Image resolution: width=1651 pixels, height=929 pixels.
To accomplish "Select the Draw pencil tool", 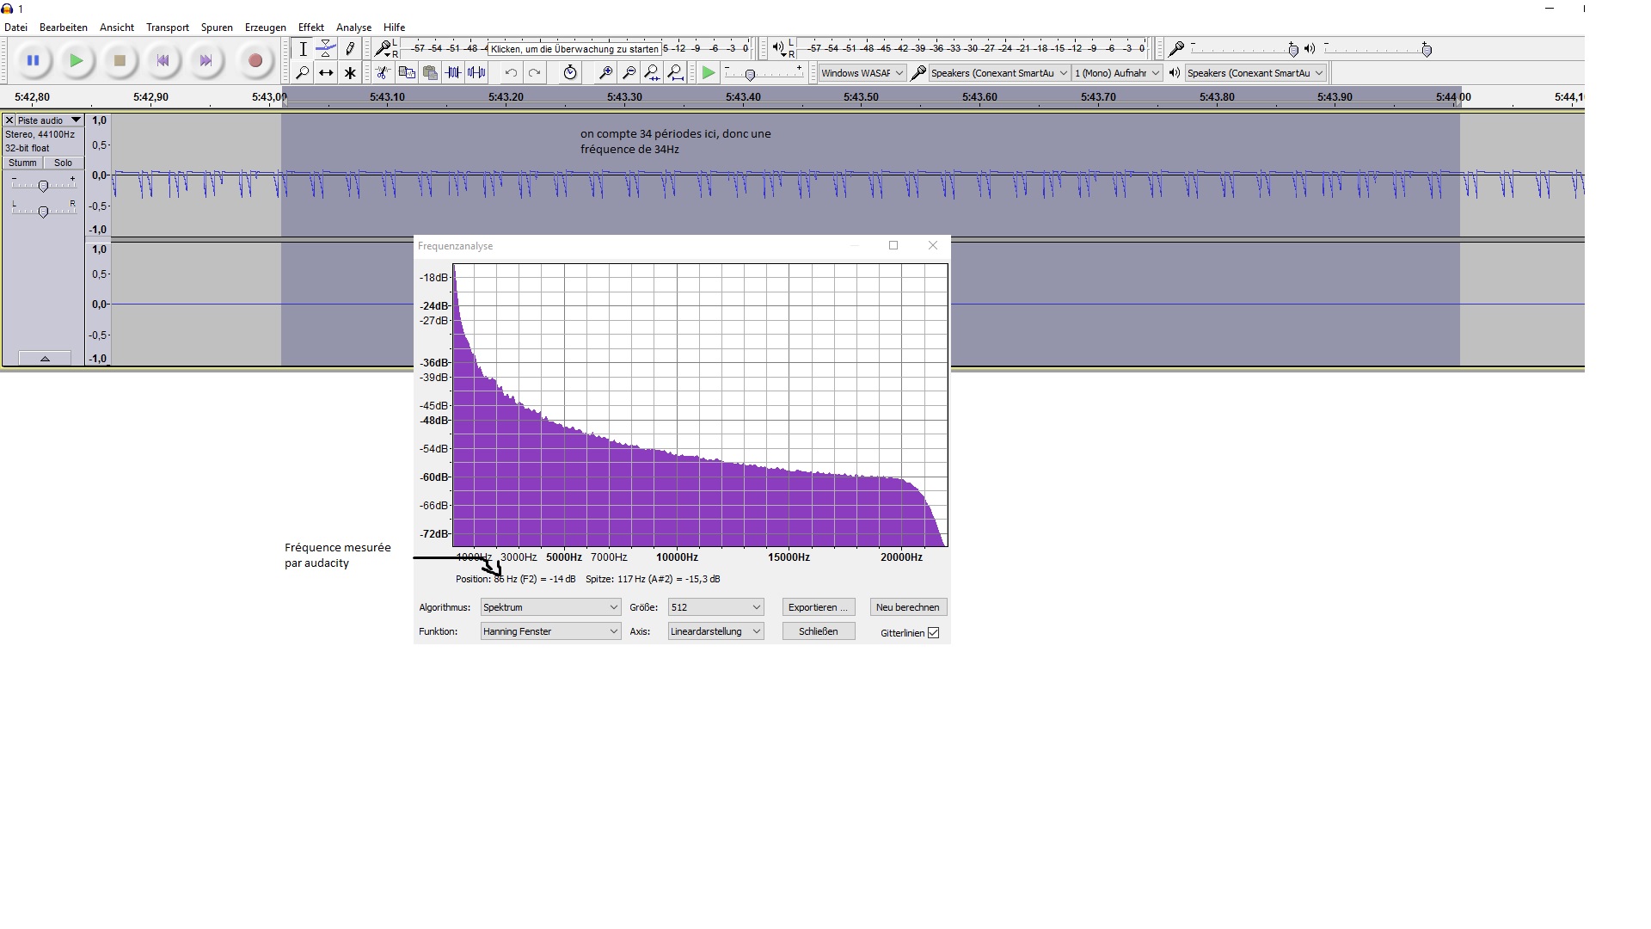I will tap(349, 49).
